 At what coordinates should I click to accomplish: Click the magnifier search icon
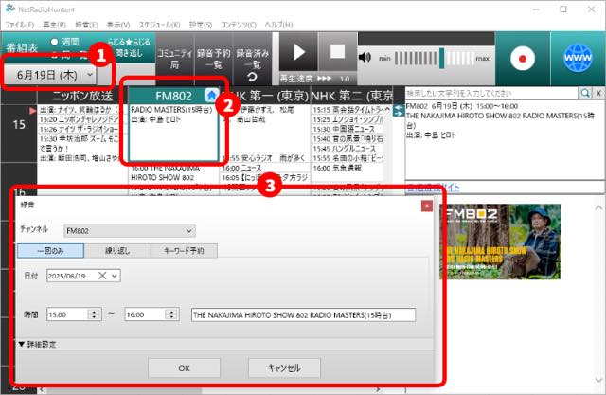(x=585, y=93)
